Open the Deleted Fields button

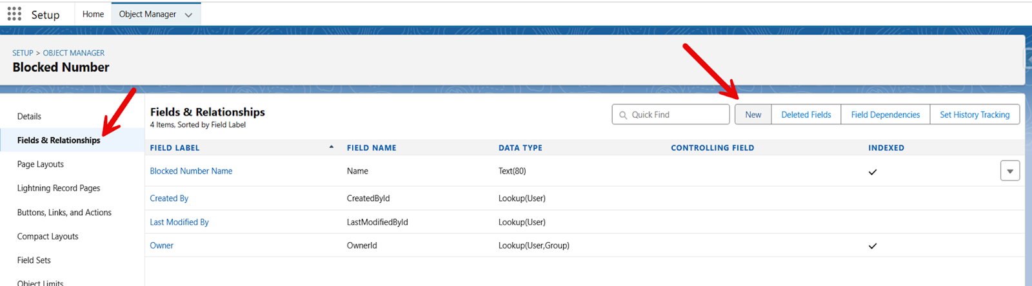(x=806, y=115)
